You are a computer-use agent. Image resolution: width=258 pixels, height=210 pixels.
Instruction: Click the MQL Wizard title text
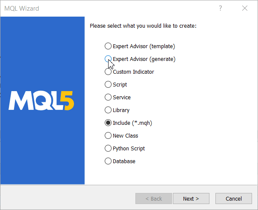pyautogui.click(x=22, y=9)
